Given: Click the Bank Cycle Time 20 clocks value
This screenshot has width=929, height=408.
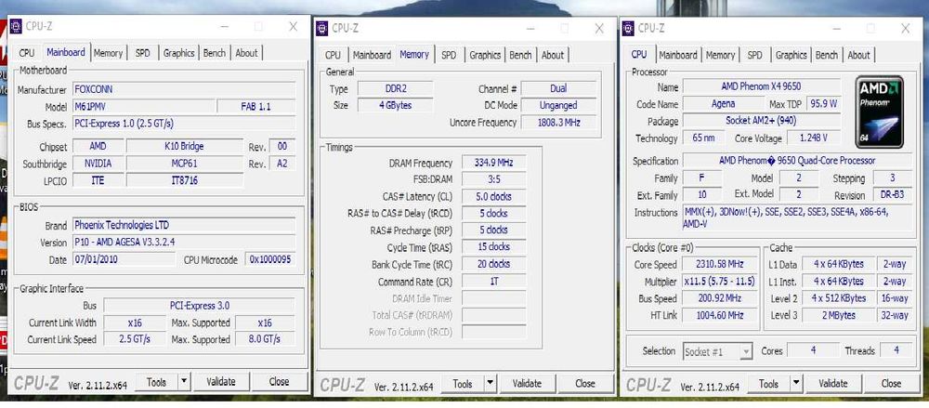Looking at the screenshot, I should click(493, 264).
